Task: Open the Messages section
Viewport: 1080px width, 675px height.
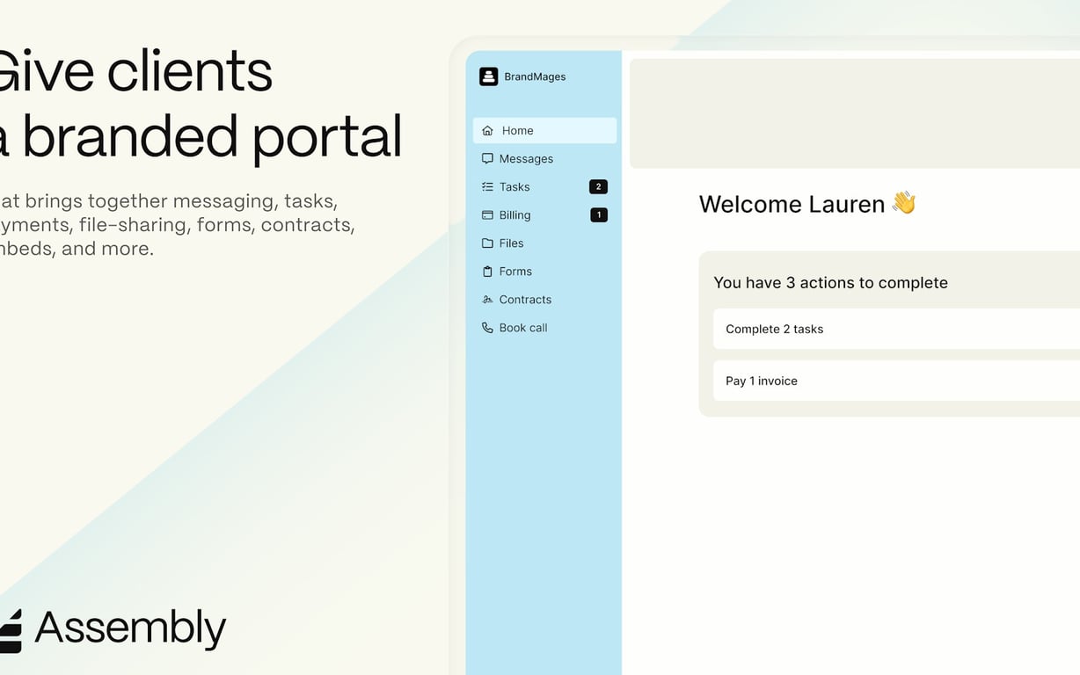Action: (x=544, y=158)
